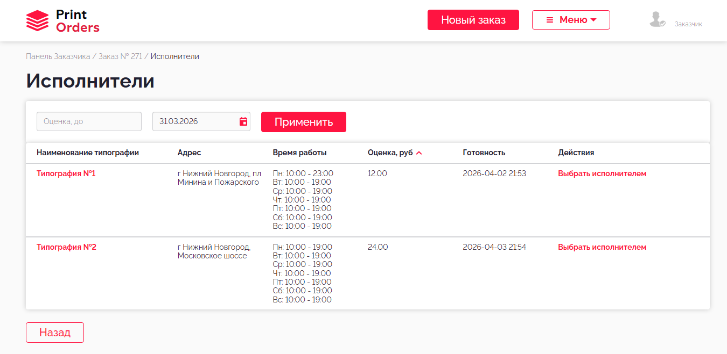Viewport: 727px width, 354px height.
Task: Navigate to Панель Заказчика breadcrumb
Action: coord(58,56)
